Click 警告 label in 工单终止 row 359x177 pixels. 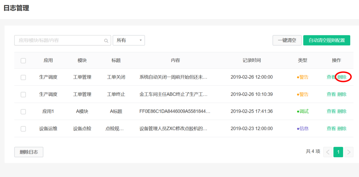point(303,94)
